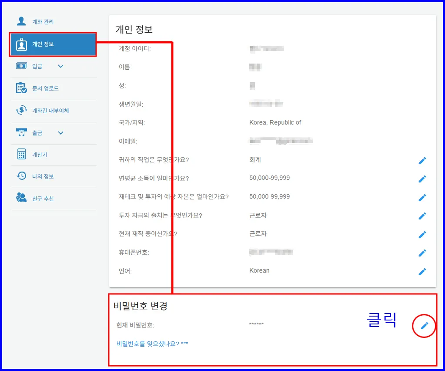Edit the 투자 자금의 출처 pencil

point(422,216)
